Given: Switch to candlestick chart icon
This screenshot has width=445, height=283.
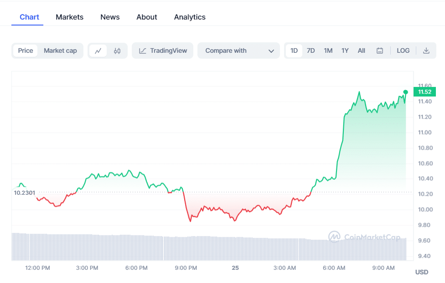Looking at the screenshot, I should coord(117,51).
